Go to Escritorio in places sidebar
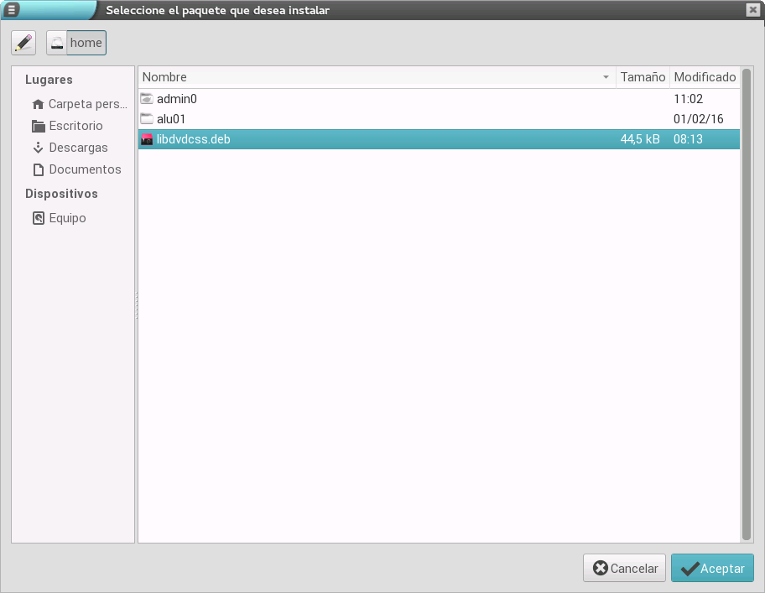The image size is (765, 593). click(x=75, y=126)
